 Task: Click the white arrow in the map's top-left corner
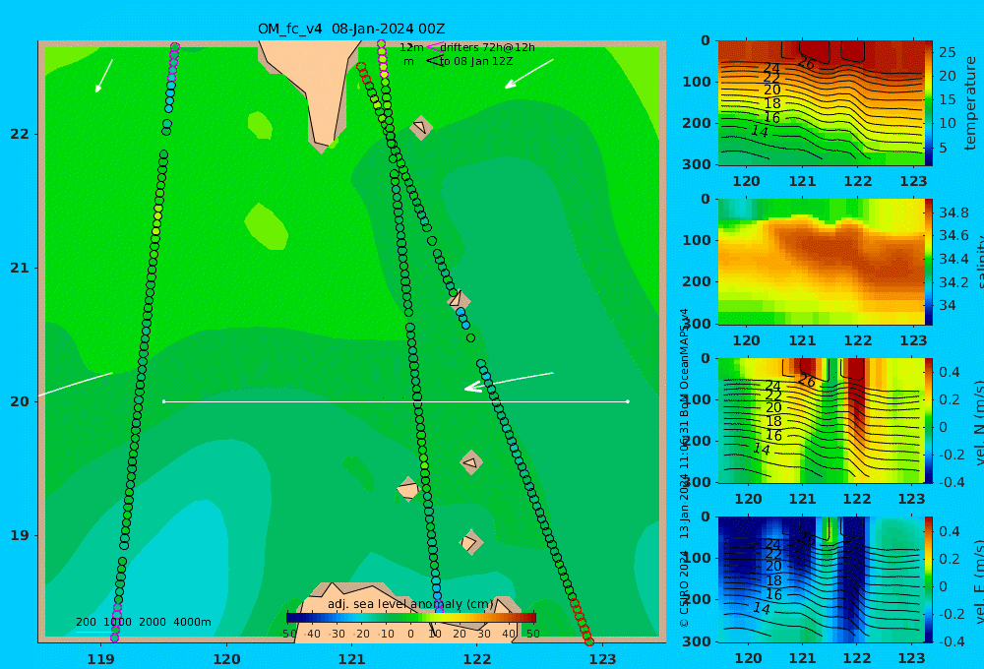coord(104,76)
